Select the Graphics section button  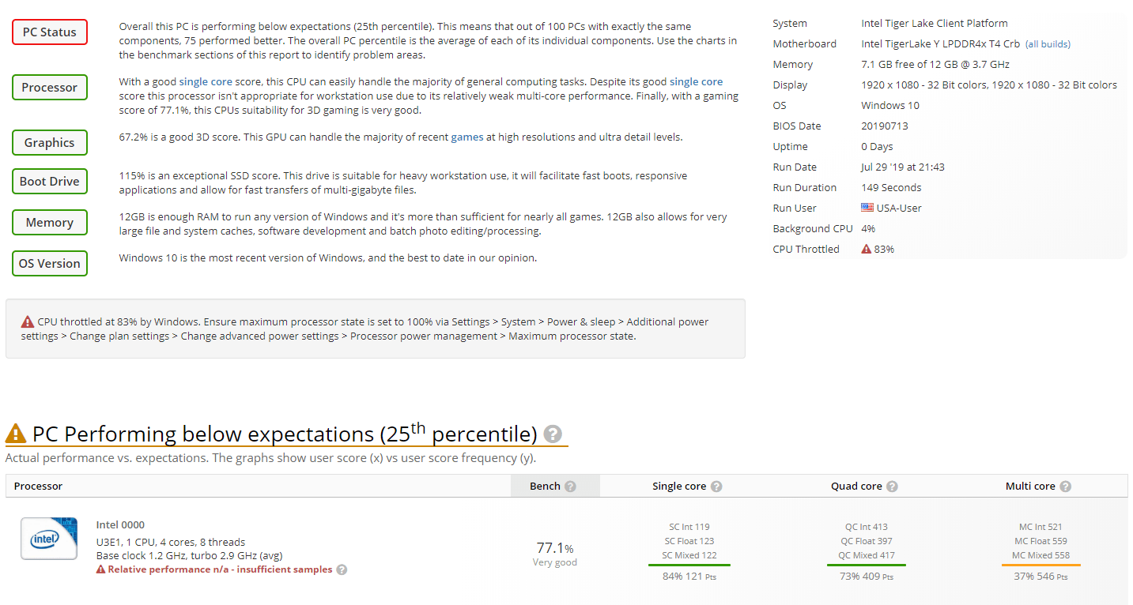(x=50, y=143)
